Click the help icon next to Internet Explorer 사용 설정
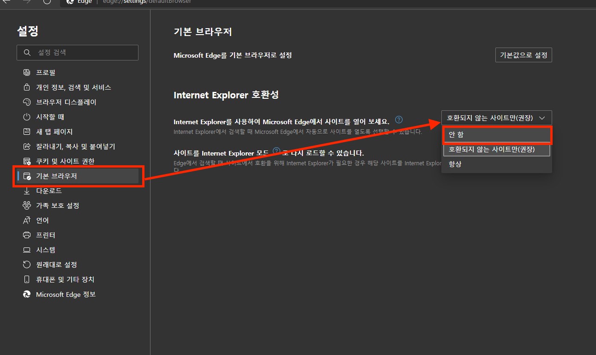Viewport: 596px width, 355px height. pos(398,119)
